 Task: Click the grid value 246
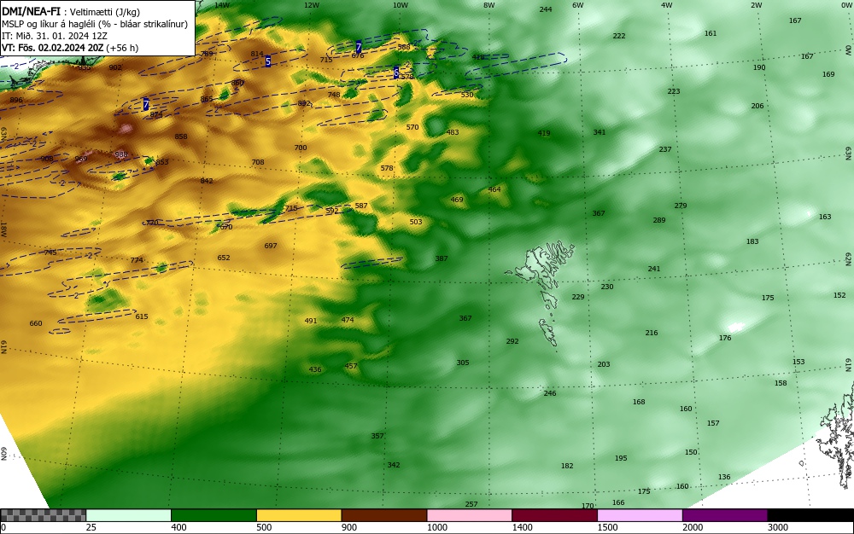550,393
